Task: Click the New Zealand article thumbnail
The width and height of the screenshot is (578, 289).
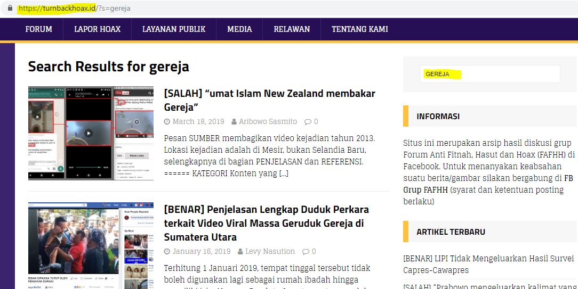Action: point(91,133)
